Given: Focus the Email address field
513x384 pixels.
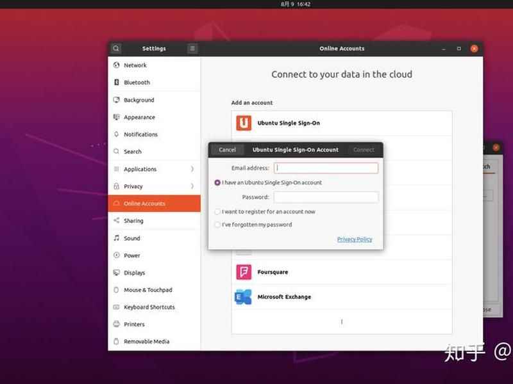Looking at the screenshot, I should [326, 168].
